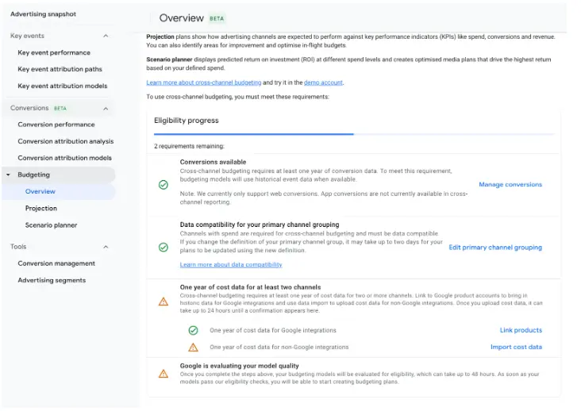Screen dimensions: 581x411
Task: Collapse the Conversions section chevron
Action: (106, 109)
